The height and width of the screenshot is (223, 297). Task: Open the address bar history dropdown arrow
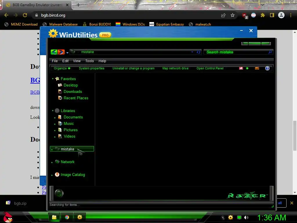pyautogui.click(x=192, y=52)
